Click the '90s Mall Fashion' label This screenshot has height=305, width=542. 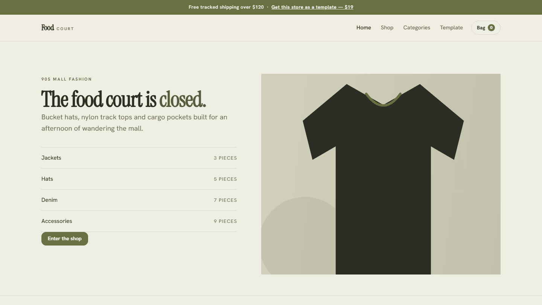tap(67, 79)
